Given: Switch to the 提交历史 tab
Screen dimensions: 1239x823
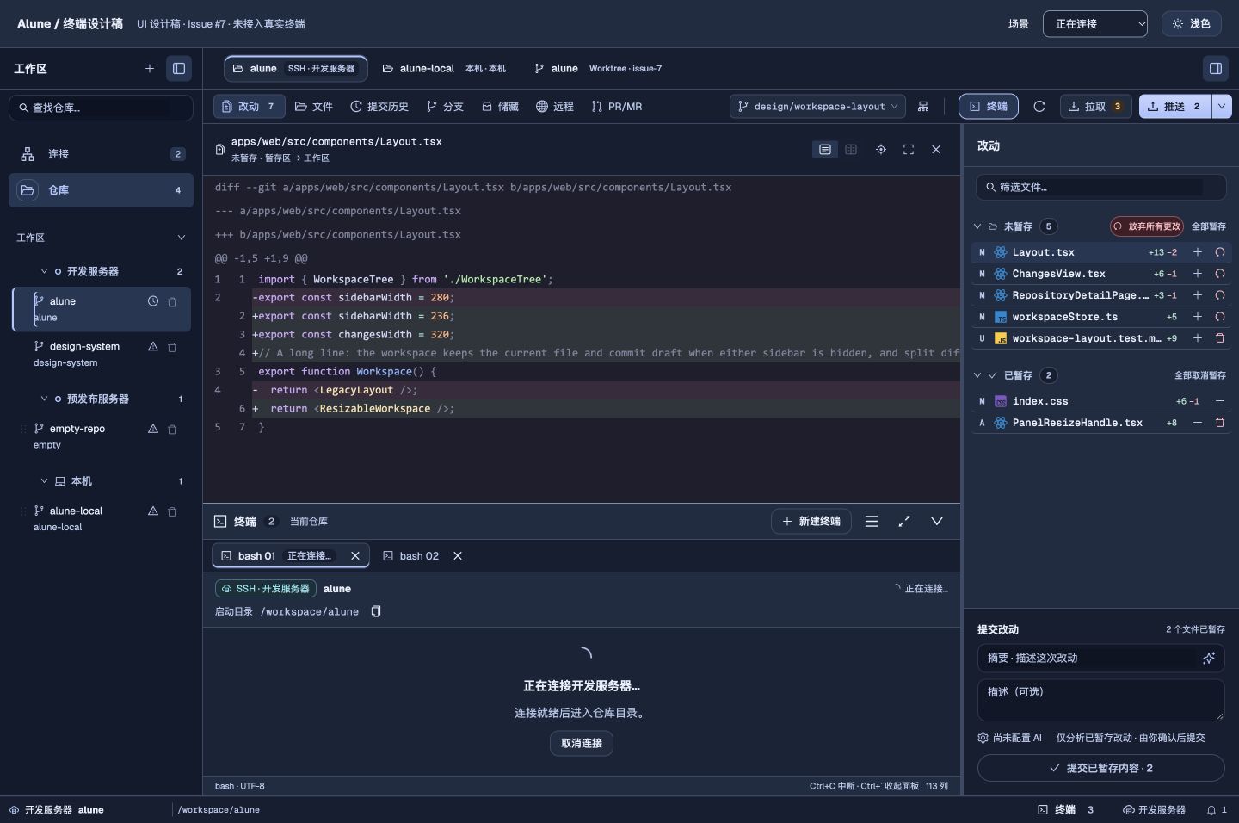Looking at the screenshot, I should coord(379,107).
